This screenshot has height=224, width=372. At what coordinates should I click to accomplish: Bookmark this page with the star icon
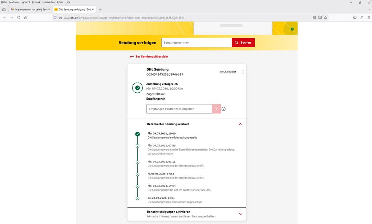[325, 17]
